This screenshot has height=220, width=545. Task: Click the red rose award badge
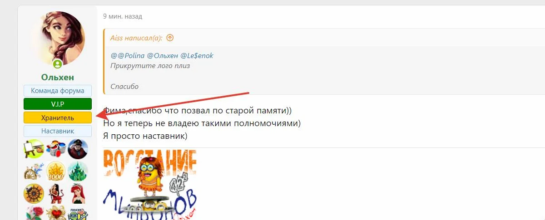click(x=34, y=213)
